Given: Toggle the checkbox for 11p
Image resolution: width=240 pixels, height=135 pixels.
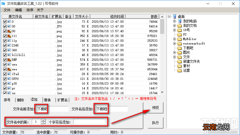Looking at the screenshot, I should tap(5, 41).
